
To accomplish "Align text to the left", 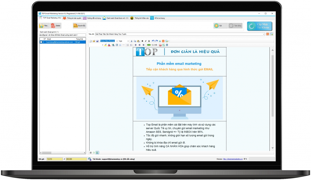I will pos(136,45).
